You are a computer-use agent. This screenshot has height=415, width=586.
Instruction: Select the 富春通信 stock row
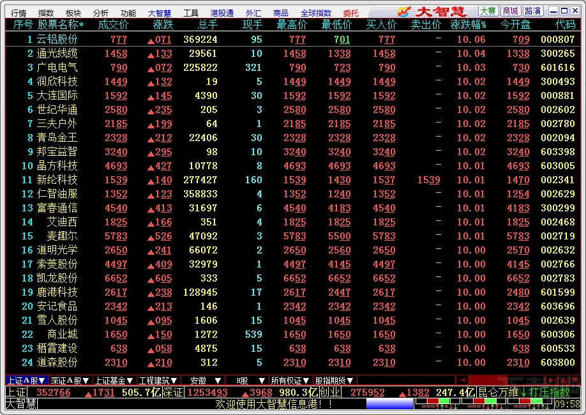[x=293, y=208]
